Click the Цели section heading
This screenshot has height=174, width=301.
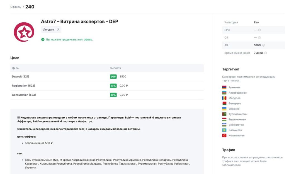click(x=15, y=58)
